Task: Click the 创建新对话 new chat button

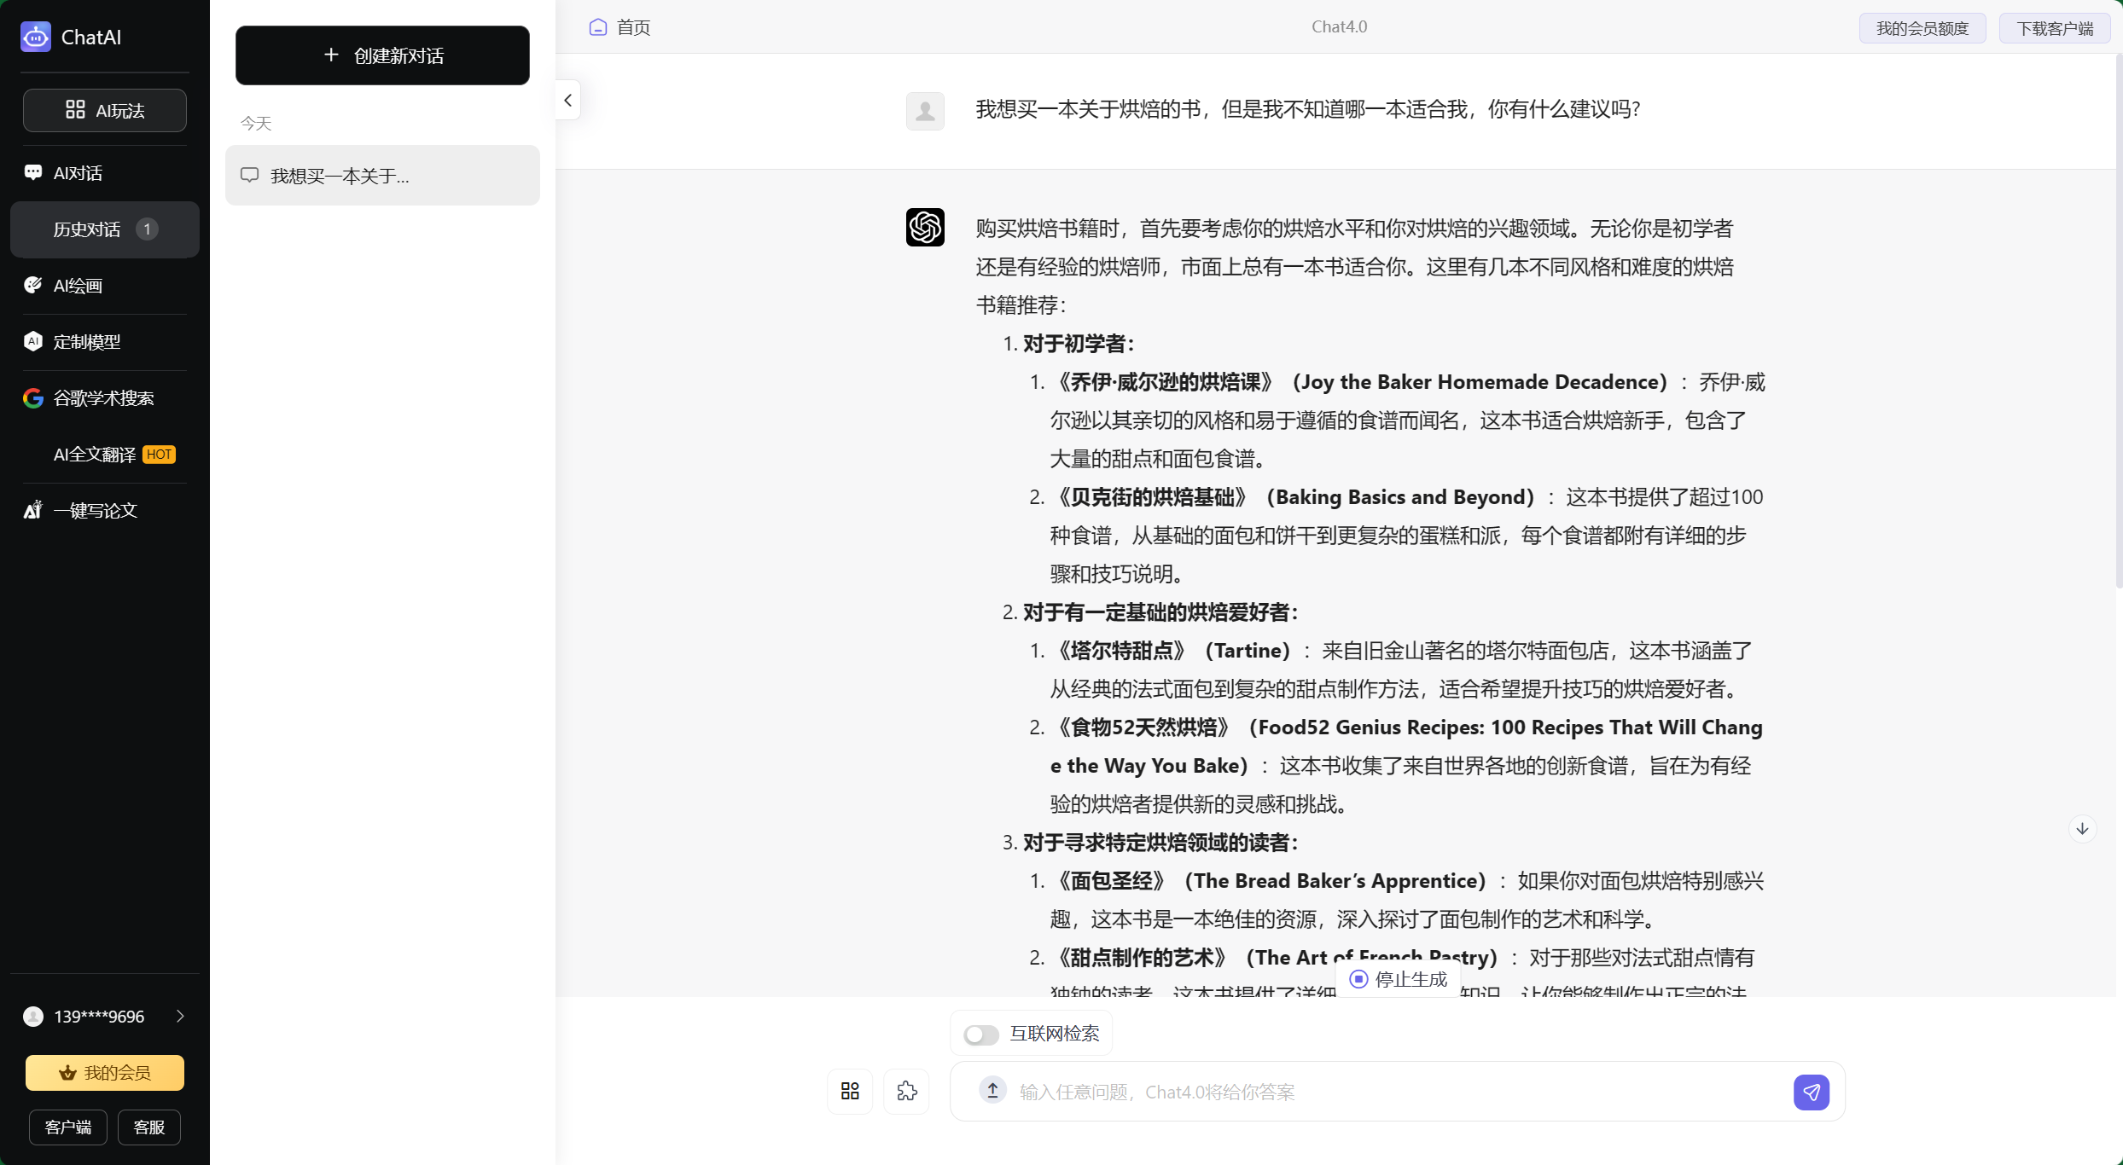Action: point(382,55)
